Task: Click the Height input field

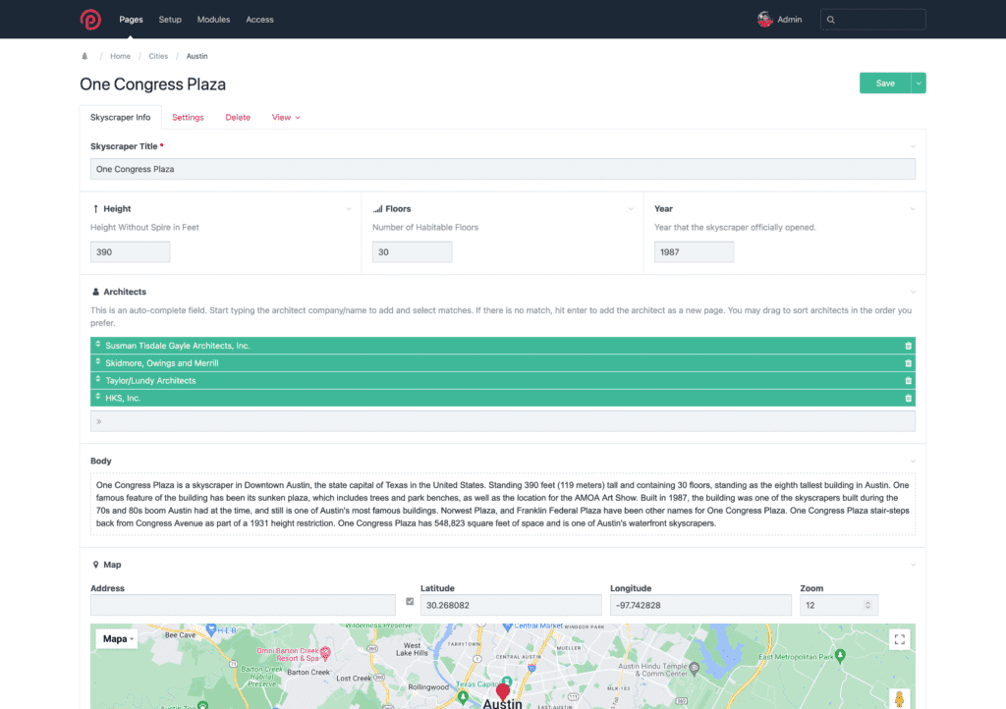Action: tap(131, 252)
